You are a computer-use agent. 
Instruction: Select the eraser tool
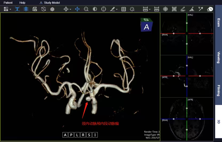210,9
